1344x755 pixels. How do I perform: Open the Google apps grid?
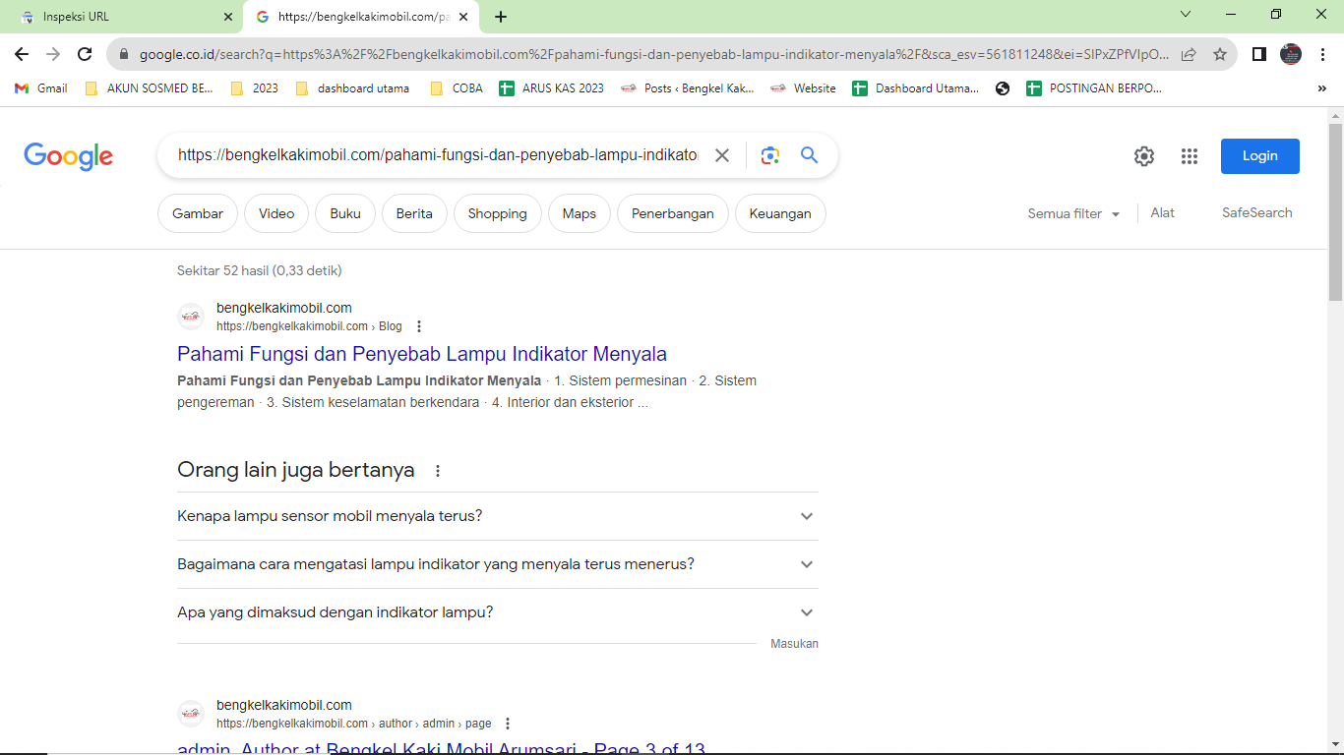point(1190,156)
